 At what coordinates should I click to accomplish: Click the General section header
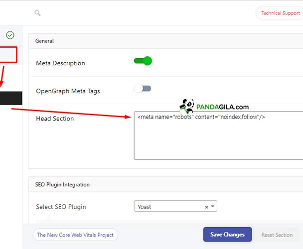(x=45, y=41)
